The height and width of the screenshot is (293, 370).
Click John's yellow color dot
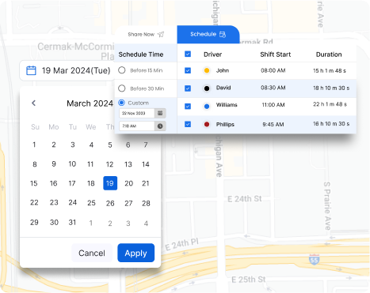[207, 70]
